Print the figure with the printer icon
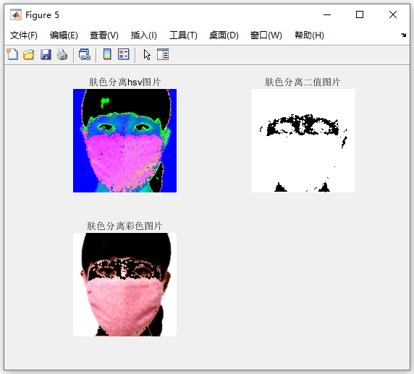 (x=62, y=55)
